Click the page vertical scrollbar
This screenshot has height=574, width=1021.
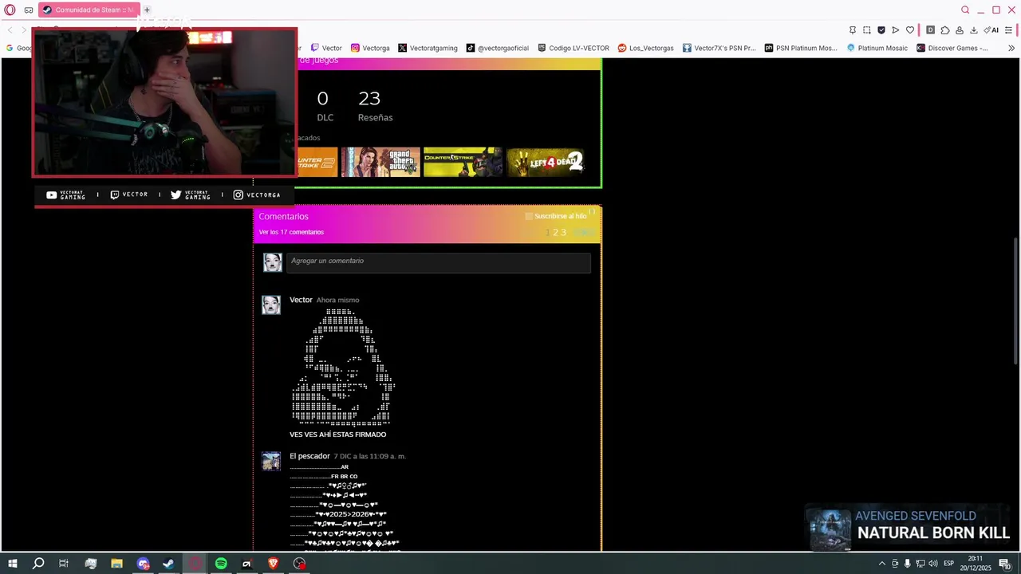click(x=1016, y=303)
